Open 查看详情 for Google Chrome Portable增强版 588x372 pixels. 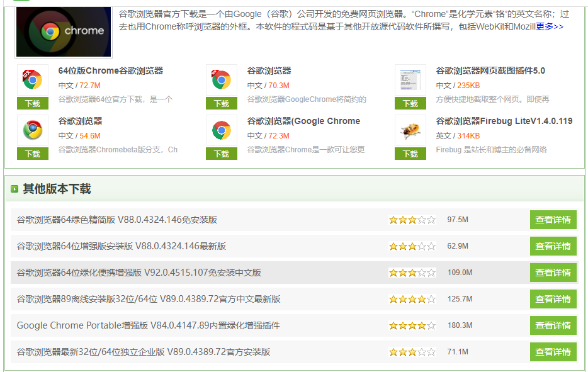[x=553, y=325]
